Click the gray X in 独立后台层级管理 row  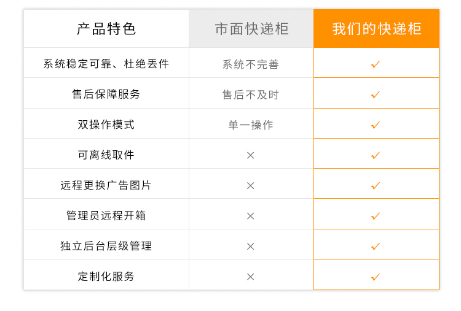click(x=251, y=247)
